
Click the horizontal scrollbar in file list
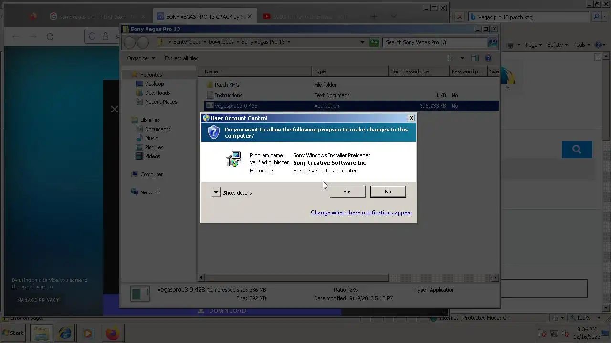click(297, 277)
